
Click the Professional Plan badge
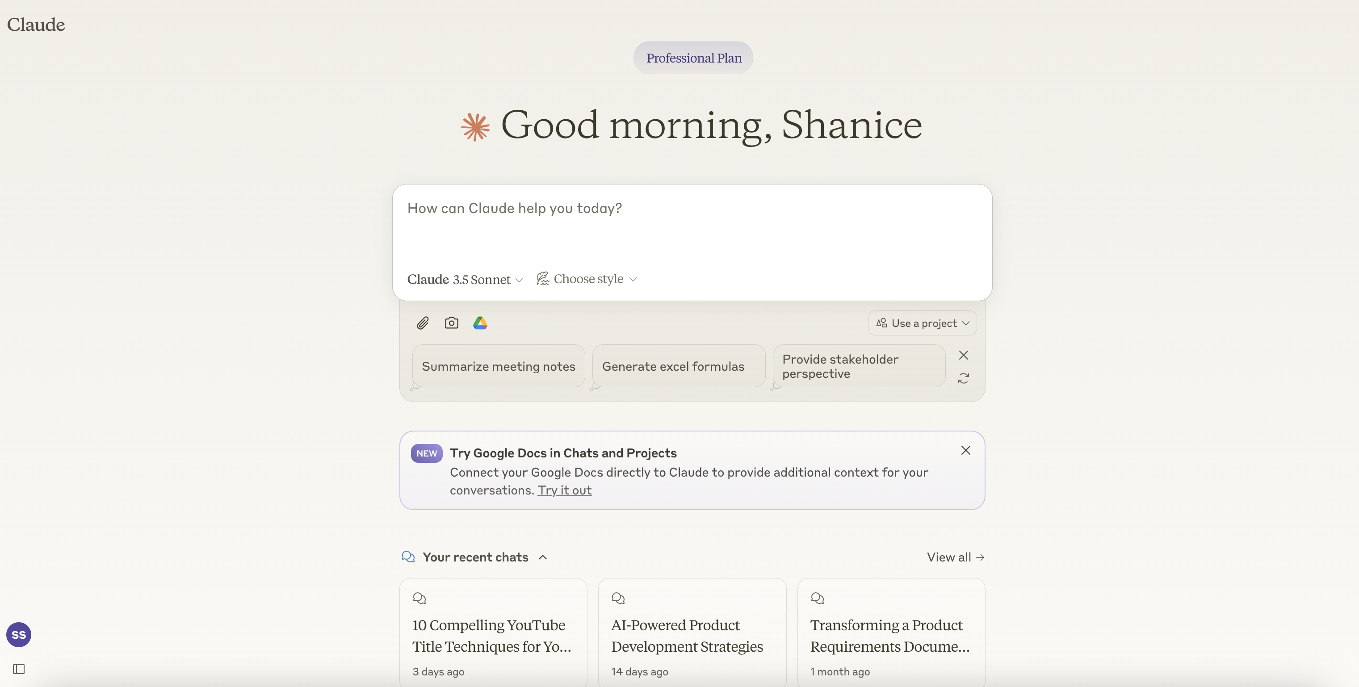[x=693, y=58]
